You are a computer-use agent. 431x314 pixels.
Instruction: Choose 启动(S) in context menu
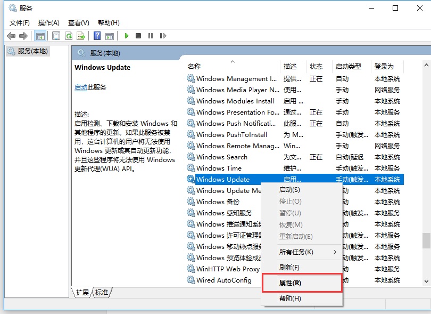pos(302,190)
